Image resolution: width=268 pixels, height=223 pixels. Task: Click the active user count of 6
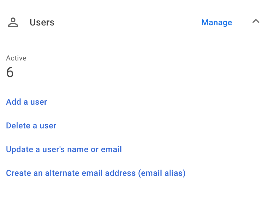click(10, 72)
